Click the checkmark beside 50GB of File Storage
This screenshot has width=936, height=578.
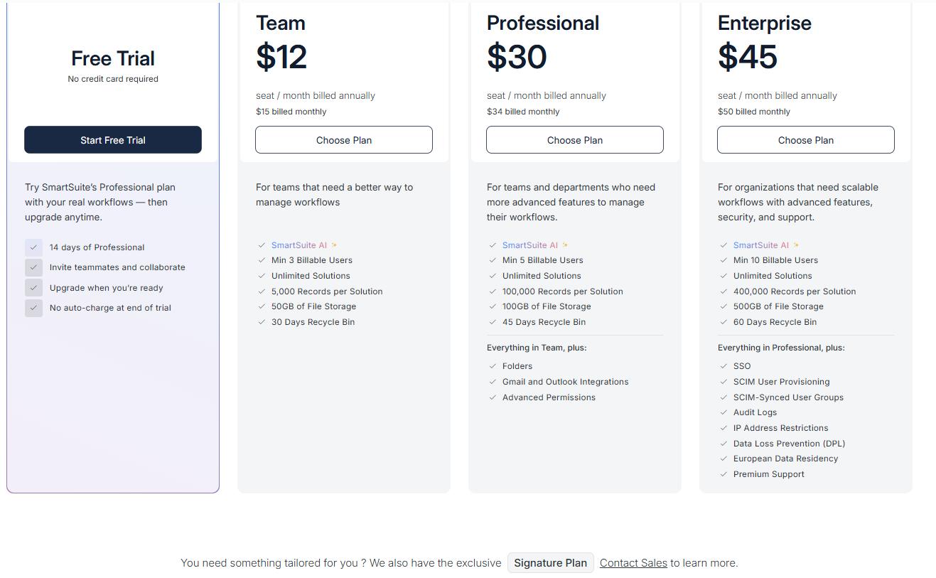coord(262,306)
